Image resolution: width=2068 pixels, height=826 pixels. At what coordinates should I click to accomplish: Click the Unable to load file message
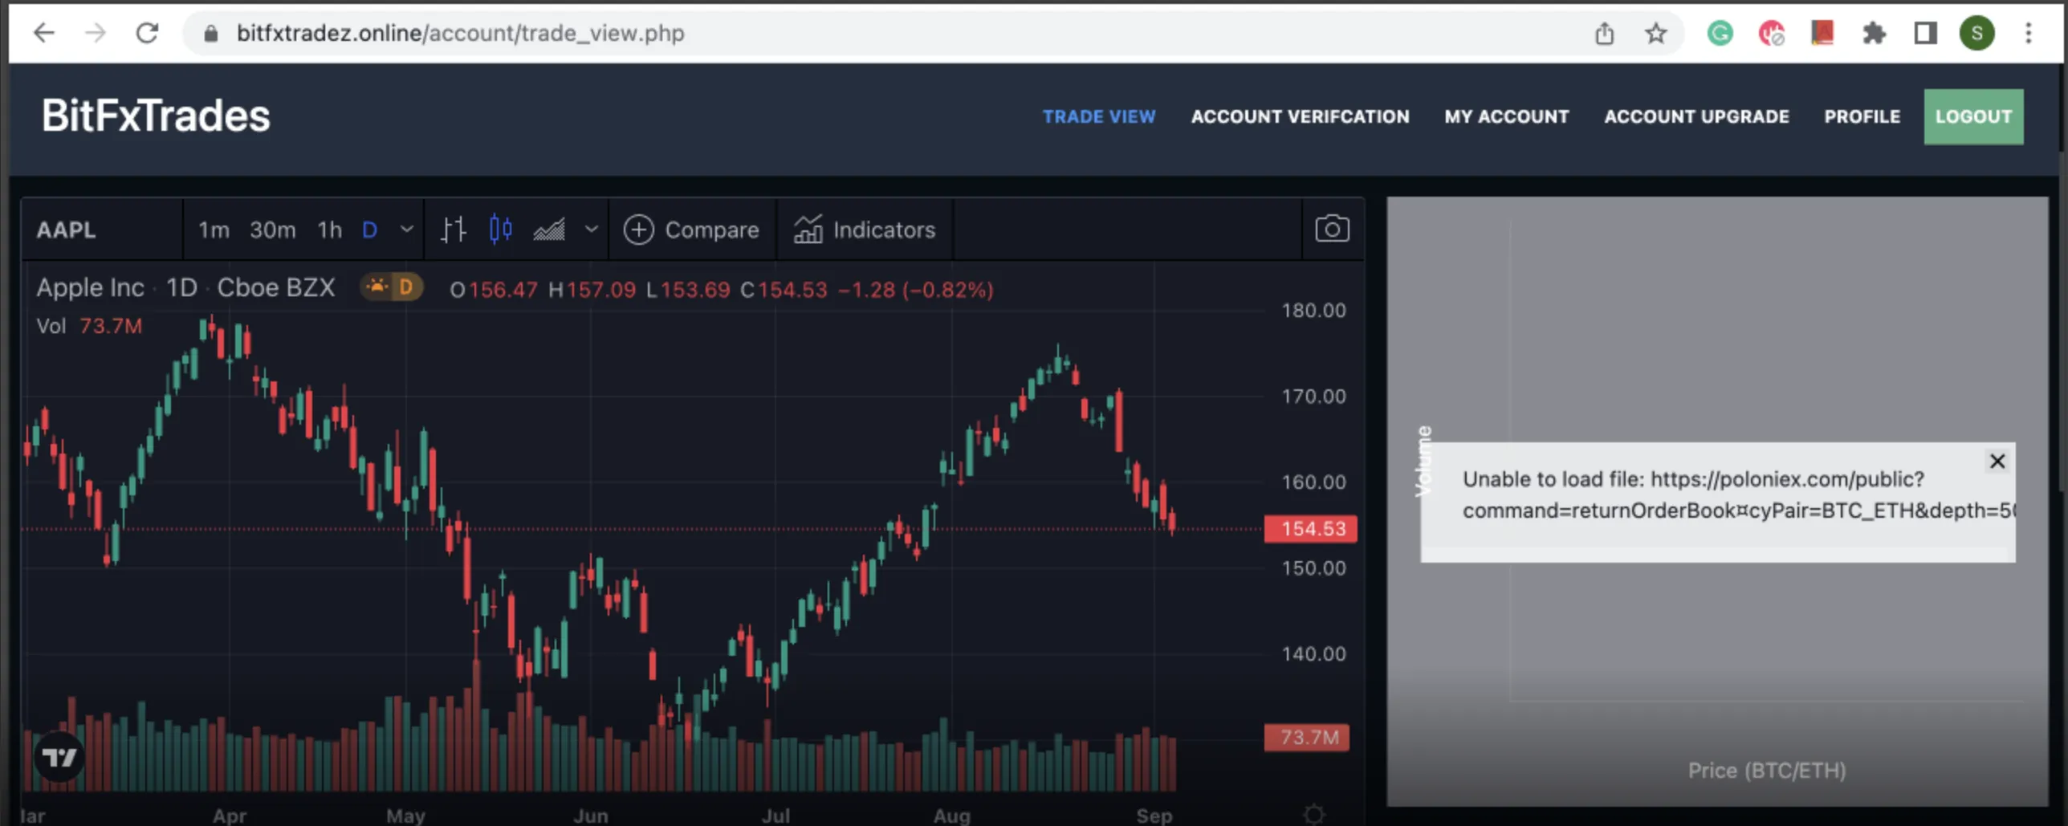tap(1737, 494)
